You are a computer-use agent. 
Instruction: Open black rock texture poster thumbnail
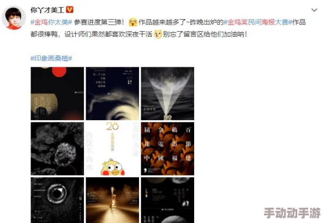pyautogui.click(x=57, y=149)
